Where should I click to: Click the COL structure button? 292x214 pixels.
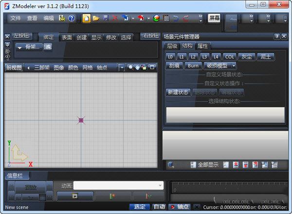pyautogui.click(x=229, y=57)
